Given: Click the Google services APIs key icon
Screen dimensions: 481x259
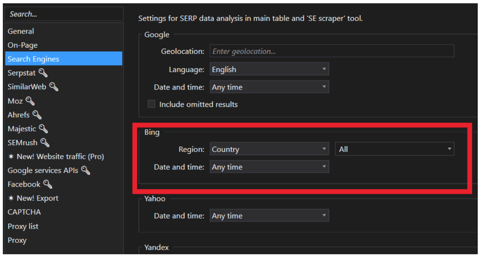Looking at the screenshot, I should pos(84,170).
